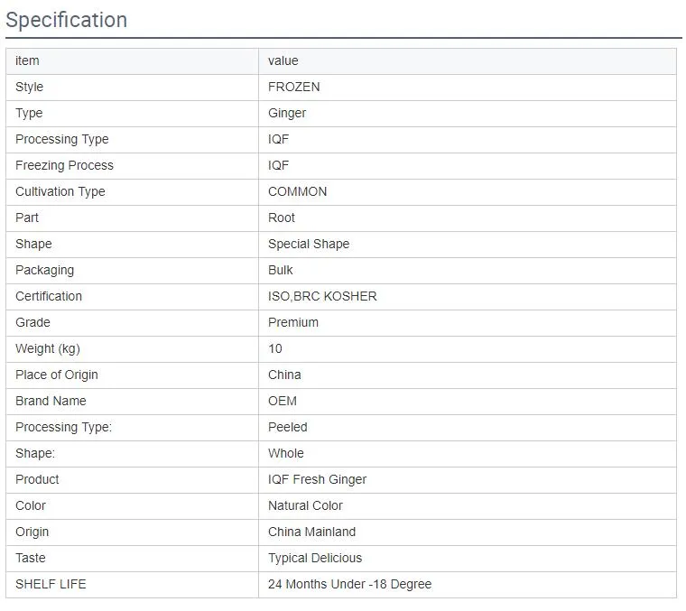The image size is (686, 611).
Task: Select the 'value' column header
Action: [283, 60]
